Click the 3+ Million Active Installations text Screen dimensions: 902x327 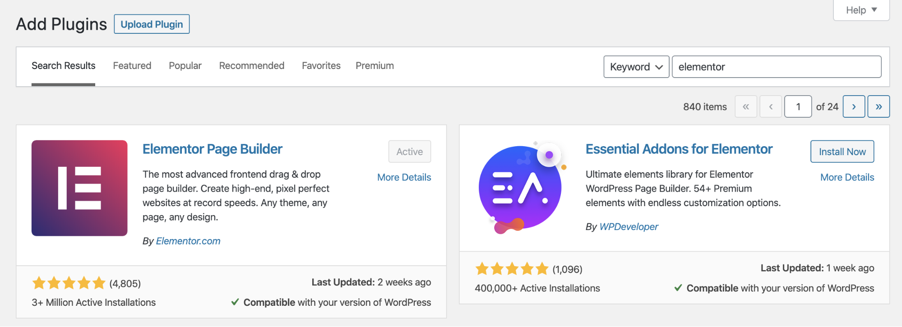pos(94,302)
